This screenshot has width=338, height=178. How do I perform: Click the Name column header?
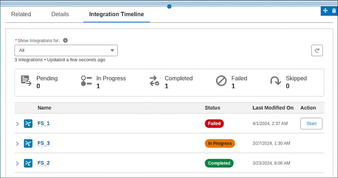[44, 108]
